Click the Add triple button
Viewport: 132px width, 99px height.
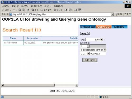pos(90,60)
